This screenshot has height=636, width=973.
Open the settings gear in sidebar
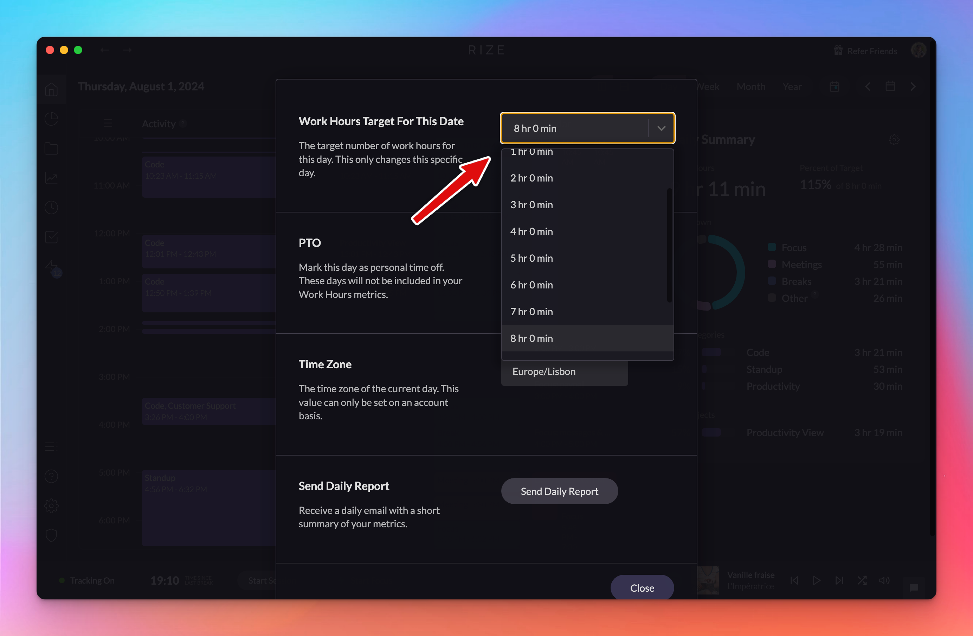(51, 506)
